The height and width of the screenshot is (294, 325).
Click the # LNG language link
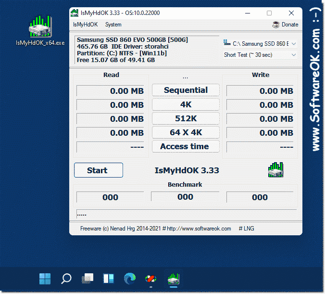(246, 229)
